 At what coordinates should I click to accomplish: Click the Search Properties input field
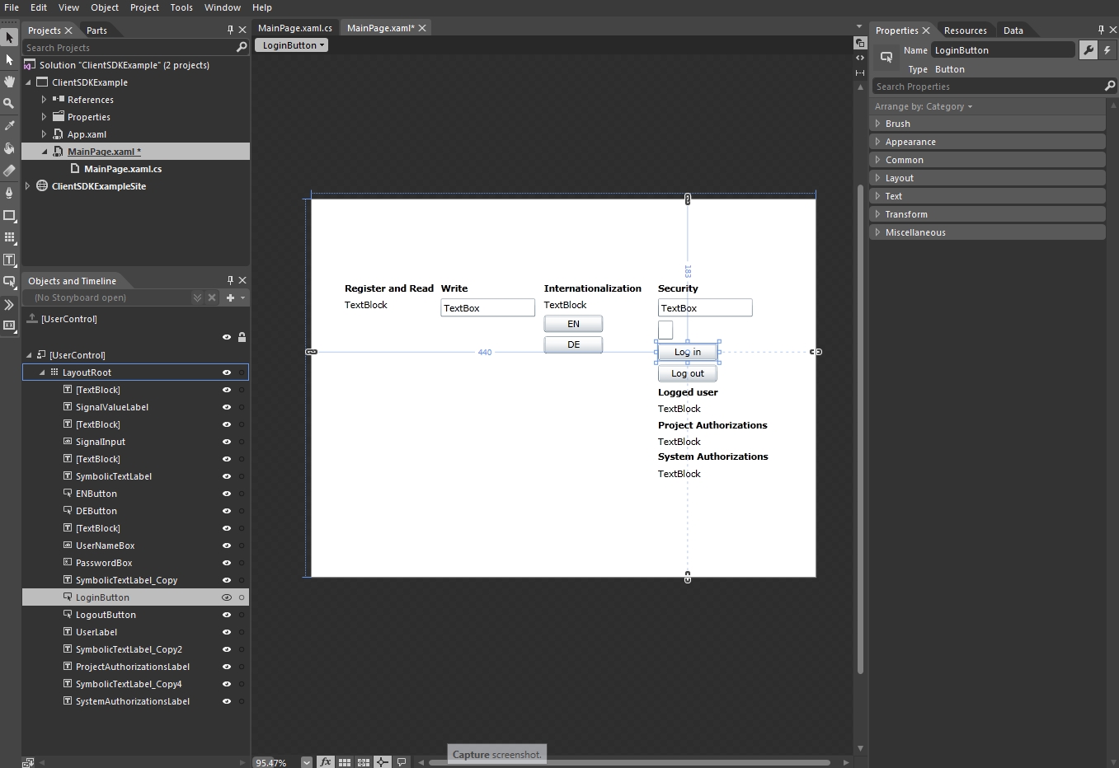(x=987, y=87)
